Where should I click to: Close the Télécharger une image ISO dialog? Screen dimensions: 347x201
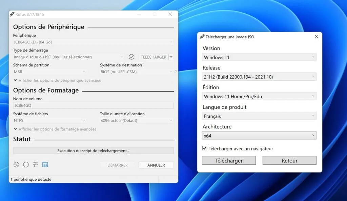(x=317, y=37)
